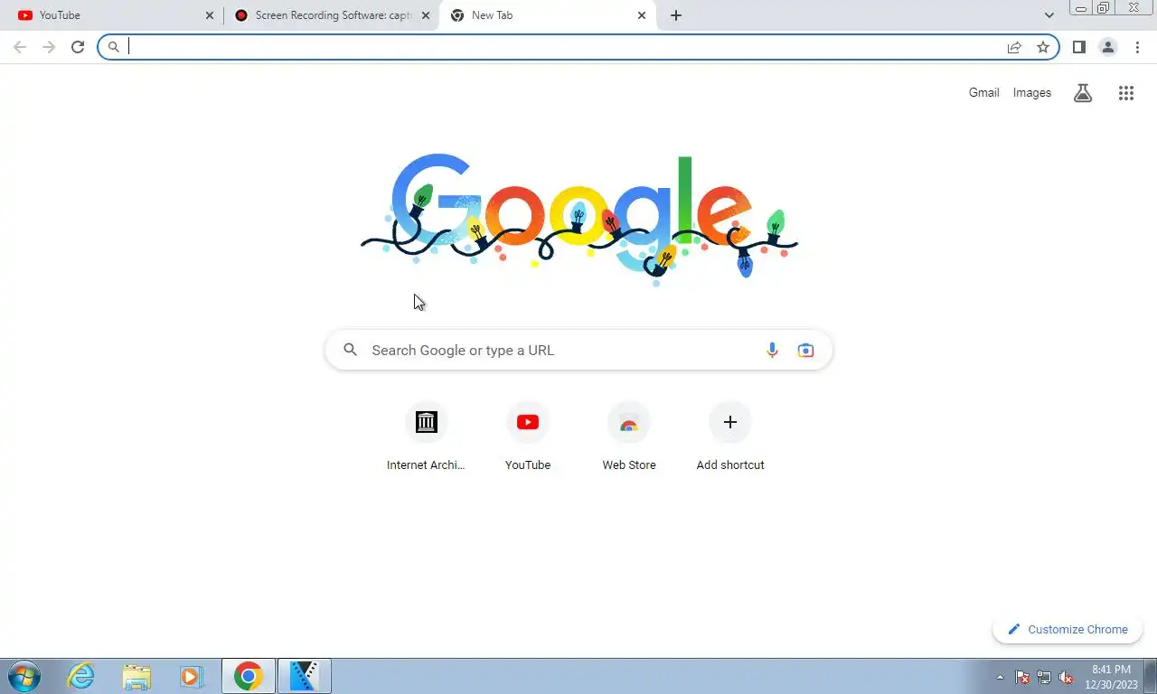Close the Screen Recording Software tab
This screenshot has width=1157, height=694.
click(x=426, y=15)
